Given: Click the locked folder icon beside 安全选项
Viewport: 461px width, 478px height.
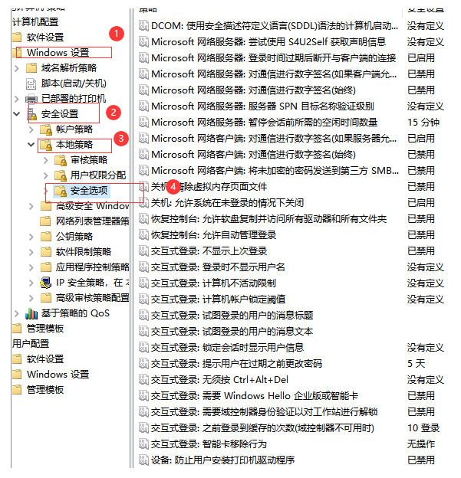Looking at the screenshot, I should (x=60, y=190).
